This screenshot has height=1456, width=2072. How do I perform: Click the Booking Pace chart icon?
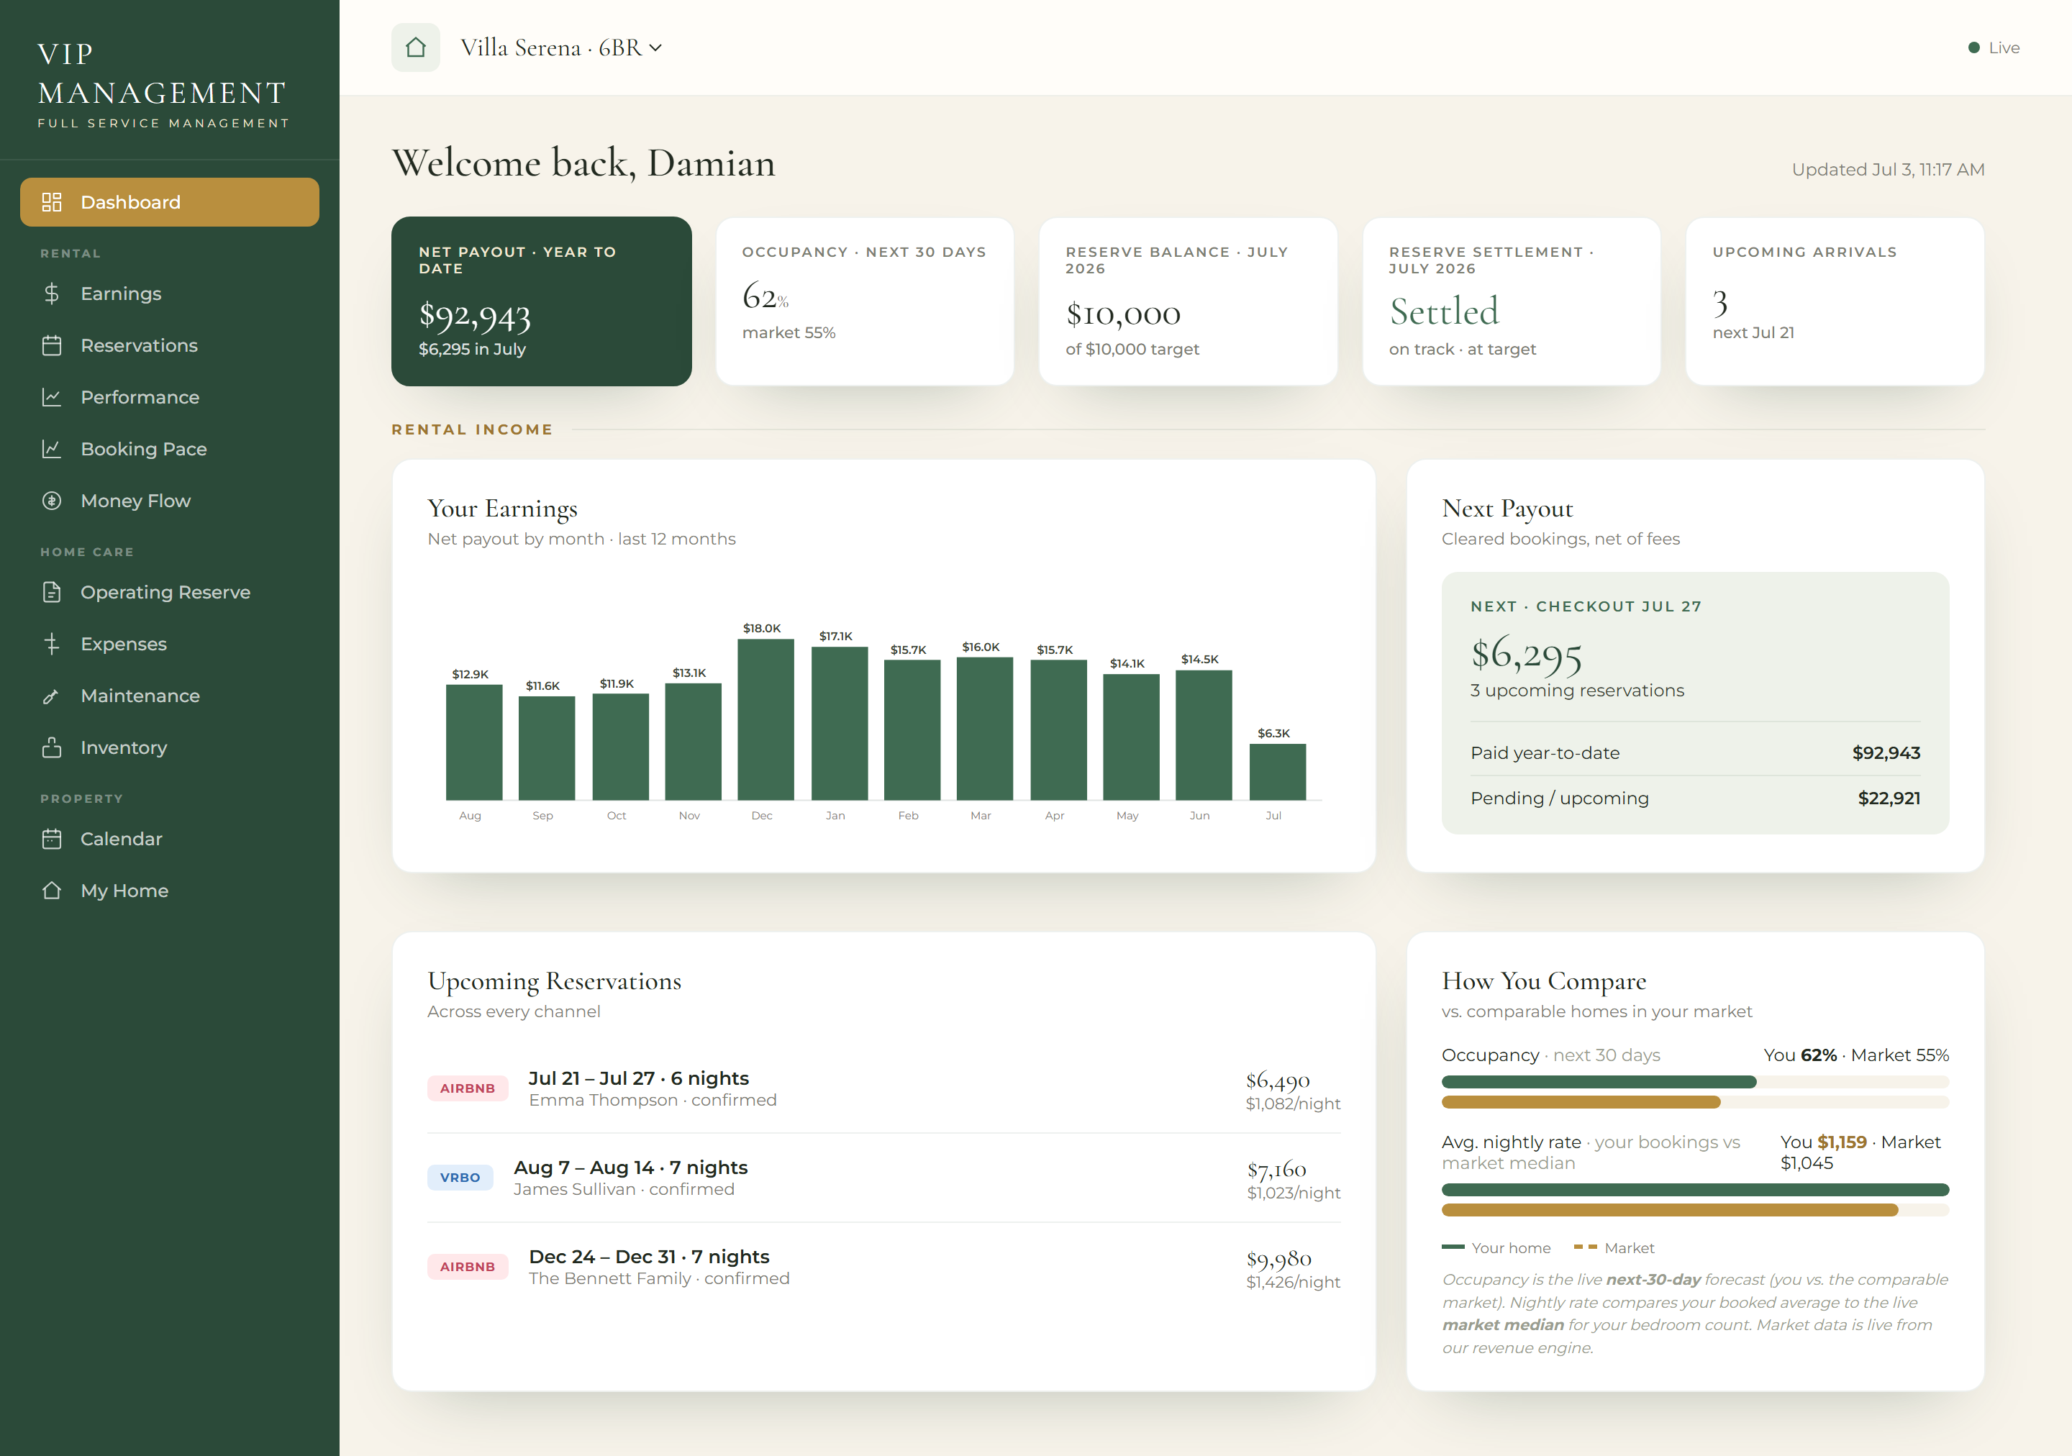(x=51, y=450)
